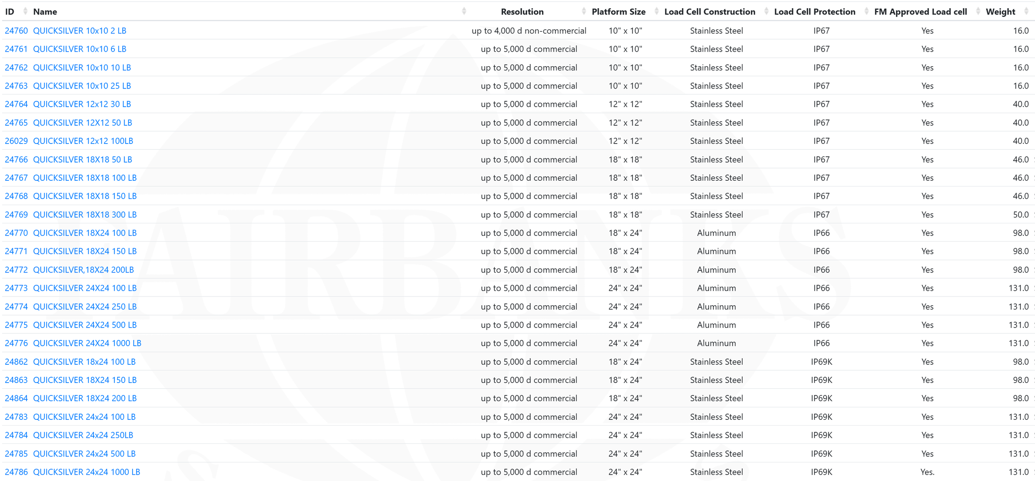Viewport: 1035px width, 481px height.
Task: Sort by Platform Size column arrows
Action: coord(656,12)
